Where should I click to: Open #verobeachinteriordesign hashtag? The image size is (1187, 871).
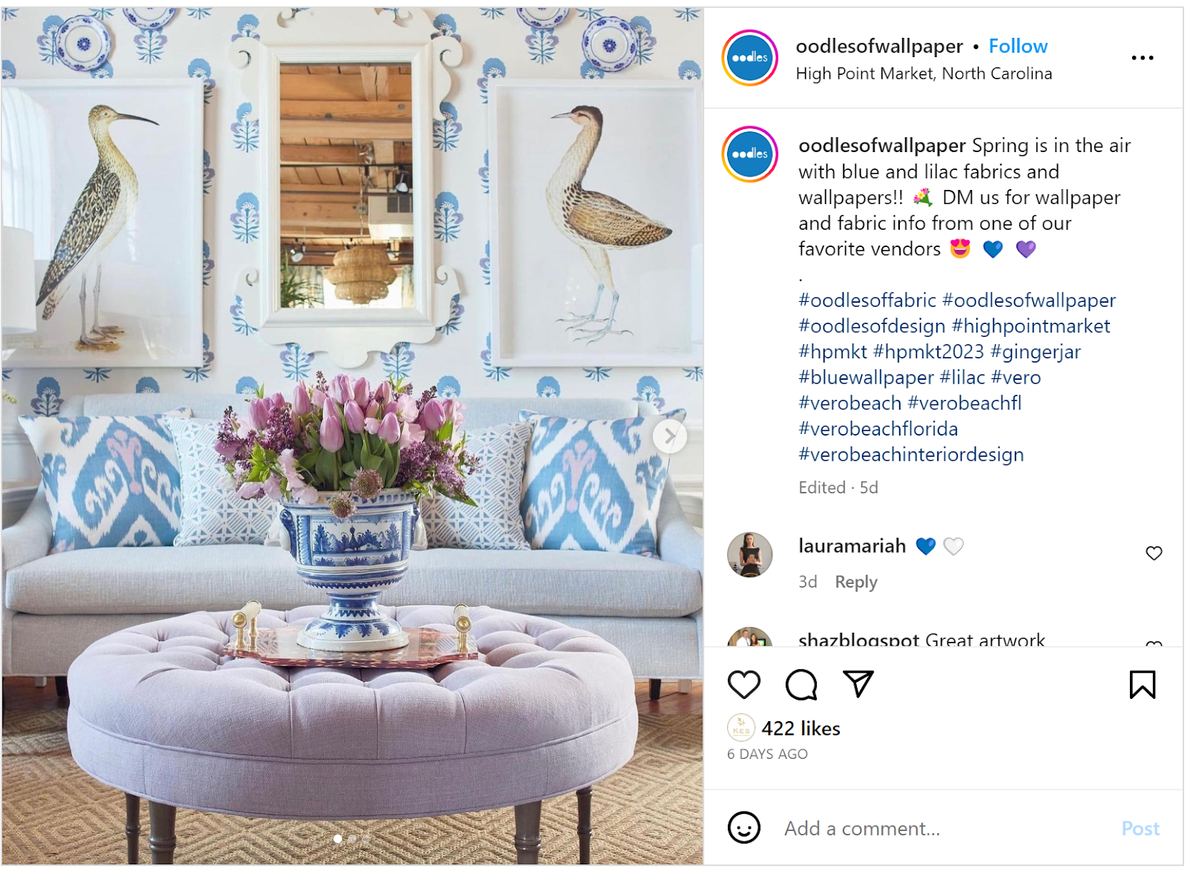(911, 454)
